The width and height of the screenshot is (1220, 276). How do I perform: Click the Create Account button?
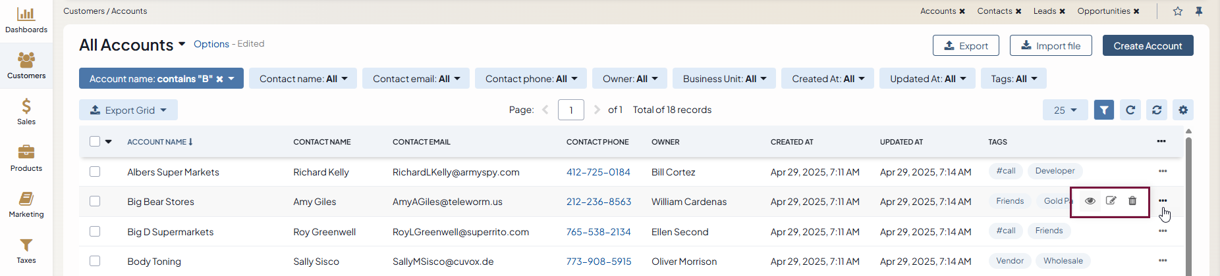tap(1148, 46)
